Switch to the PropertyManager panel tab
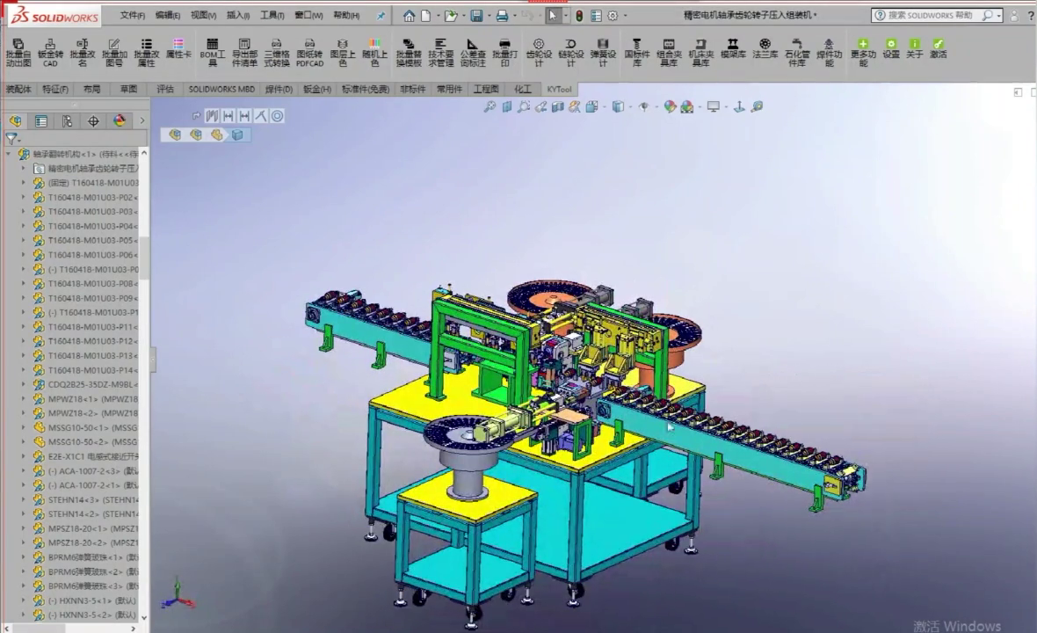 [41, 121]
